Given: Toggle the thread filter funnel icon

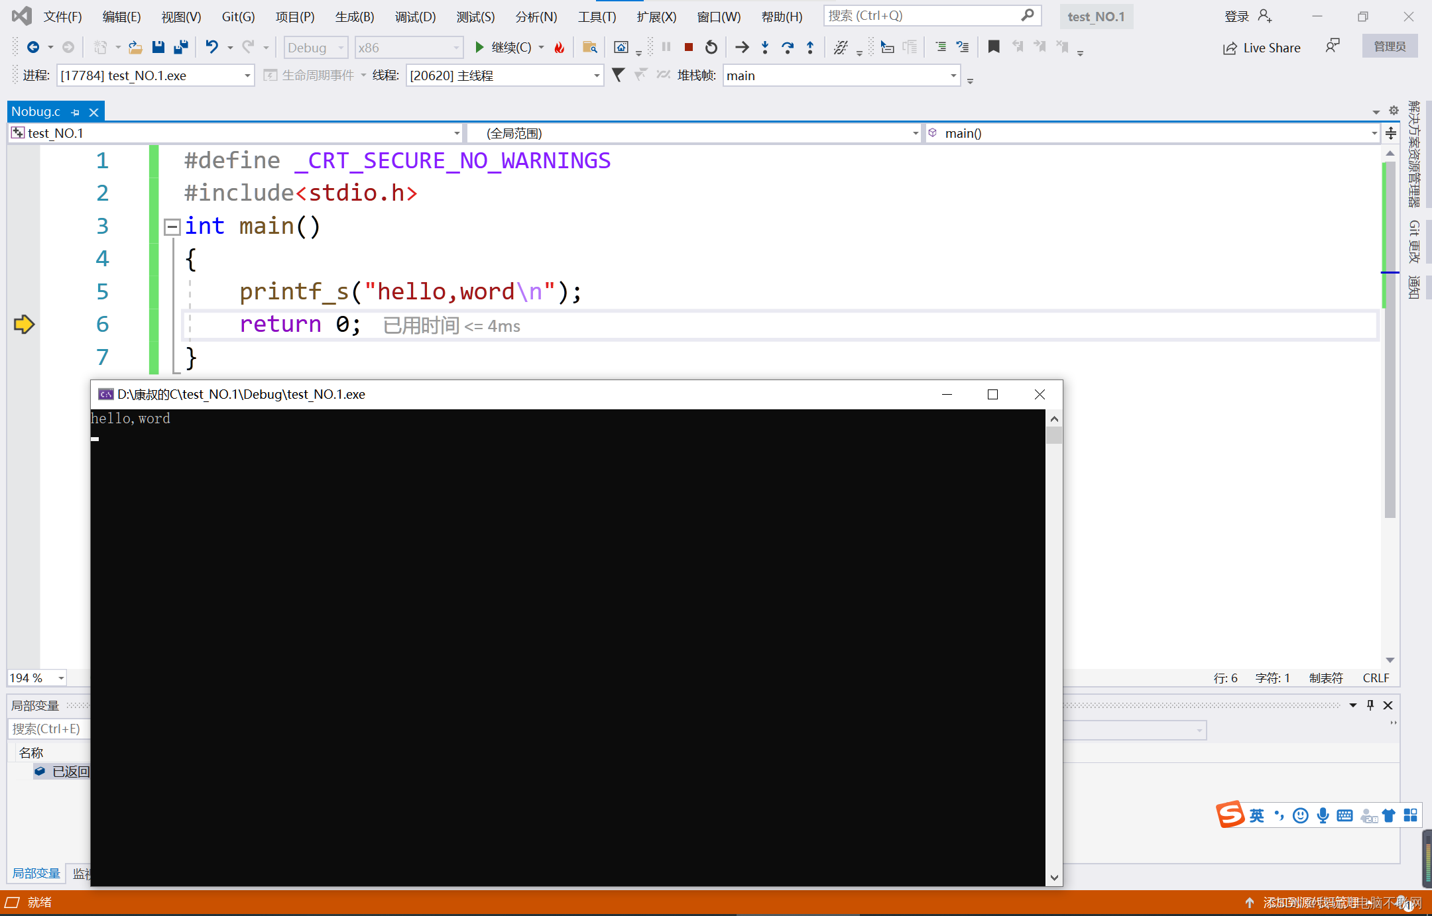Looking at the screenshot, I should click(618, 75).
